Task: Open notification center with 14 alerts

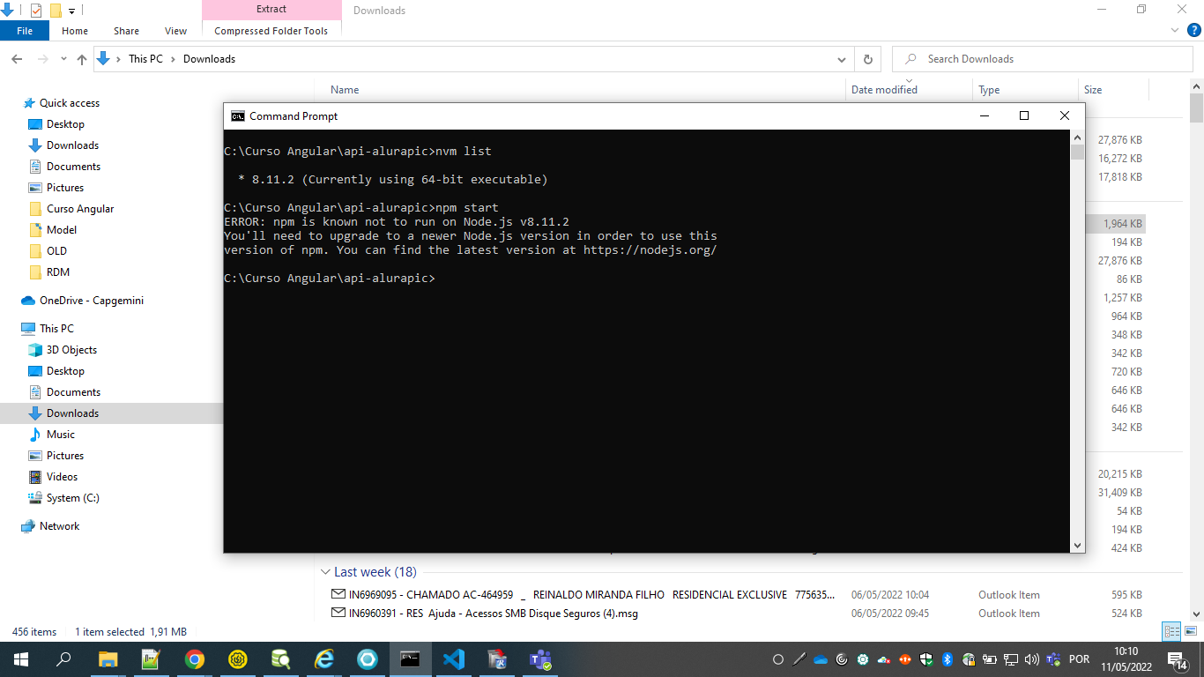Action: (x=1177, y=659)
